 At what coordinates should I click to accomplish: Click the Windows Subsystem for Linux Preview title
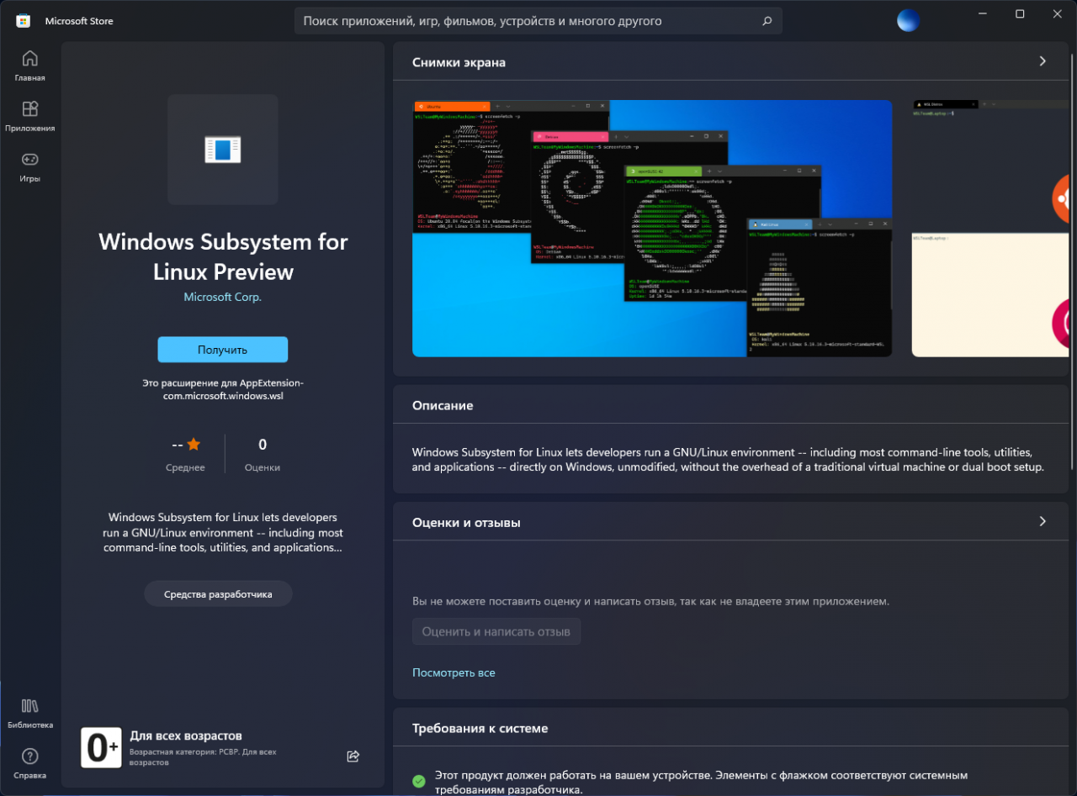pyautogui.click(x=223, y=256)
